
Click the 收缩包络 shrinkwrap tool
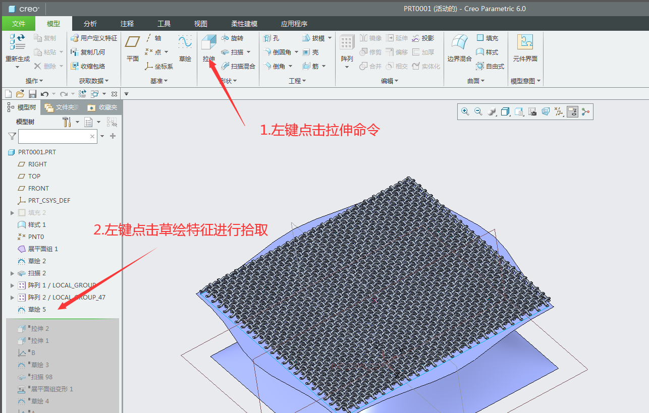pos(88,66)
